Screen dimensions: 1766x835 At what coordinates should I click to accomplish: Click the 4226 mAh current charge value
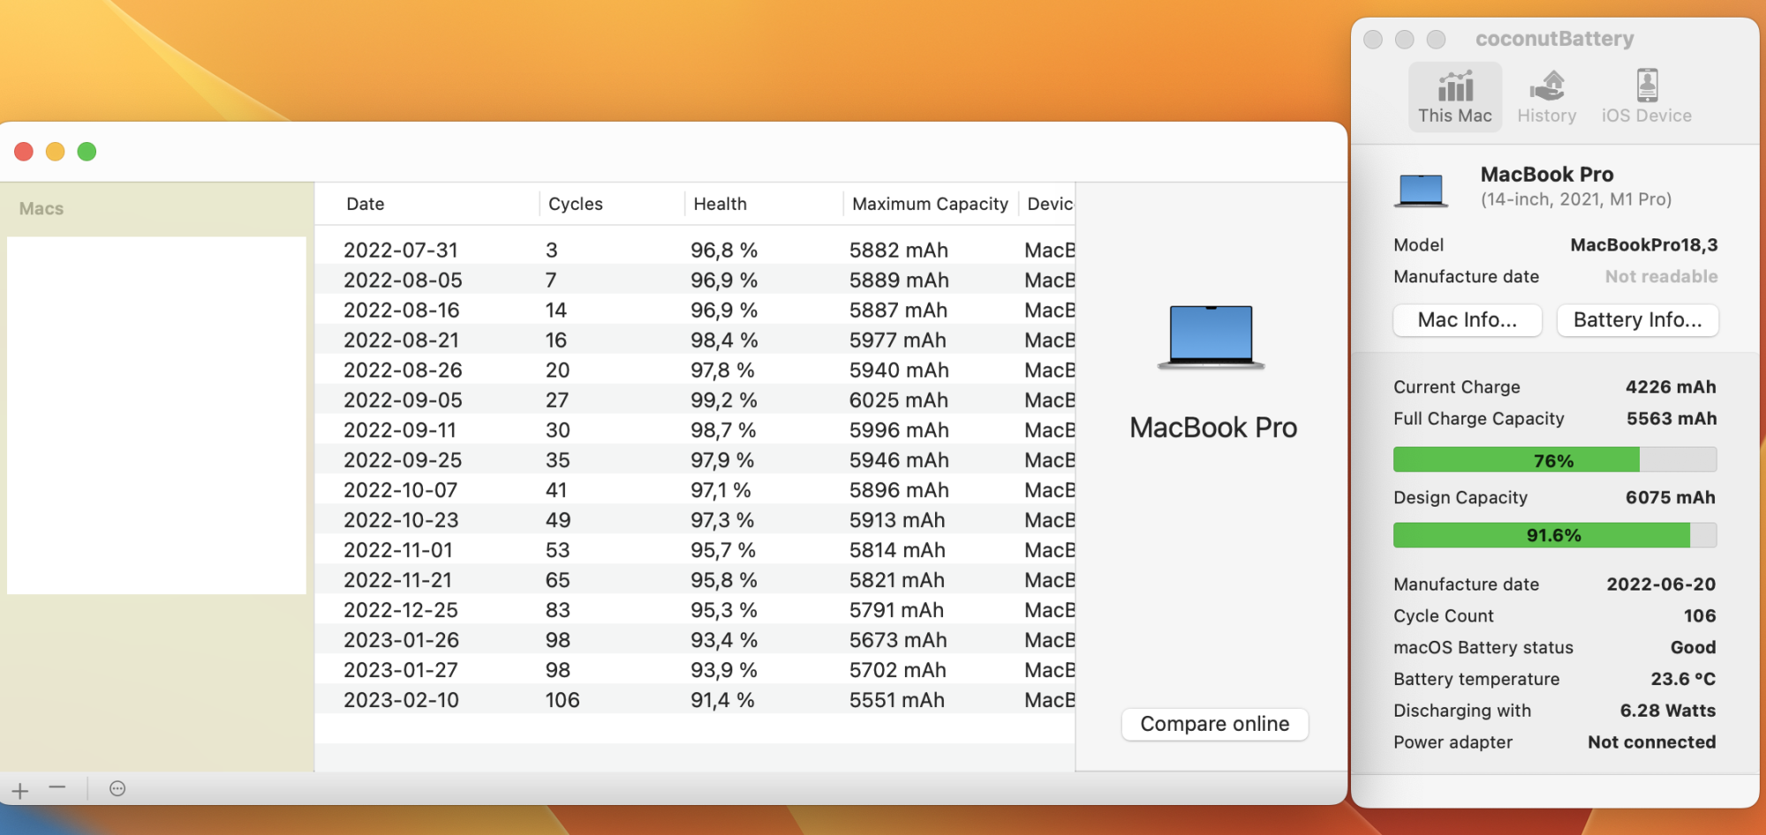pyautogui.click(x=1671, y=387)
